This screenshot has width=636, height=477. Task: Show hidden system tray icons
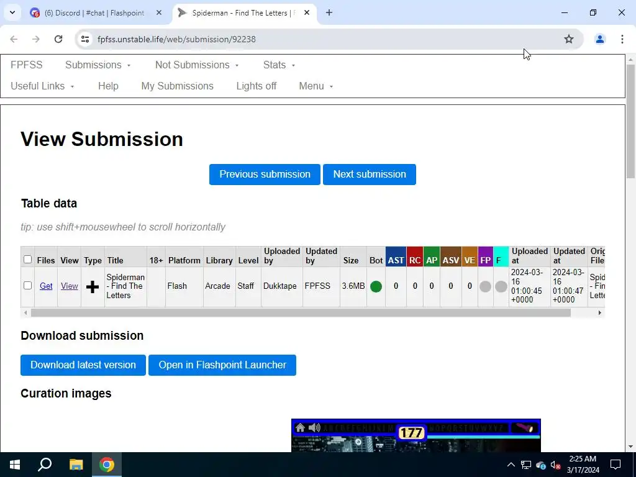tap(511, 465)
